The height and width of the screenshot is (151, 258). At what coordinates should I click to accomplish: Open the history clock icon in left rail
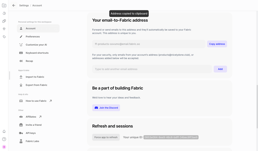click(x=4, y=13)
